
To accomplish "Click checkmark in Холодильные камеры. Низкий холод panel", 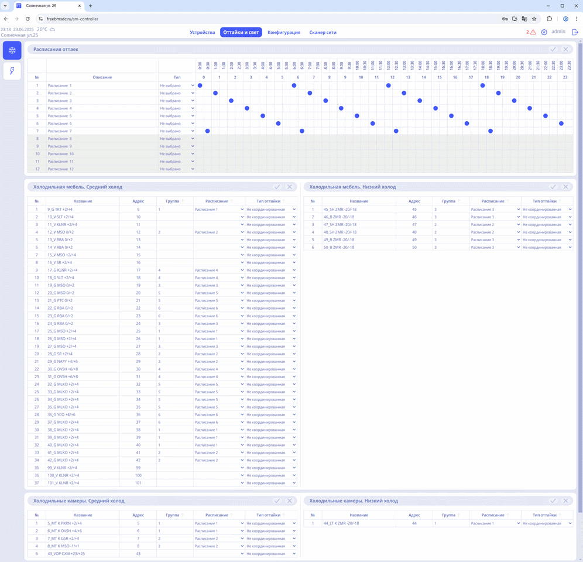I will click(553, 501).
